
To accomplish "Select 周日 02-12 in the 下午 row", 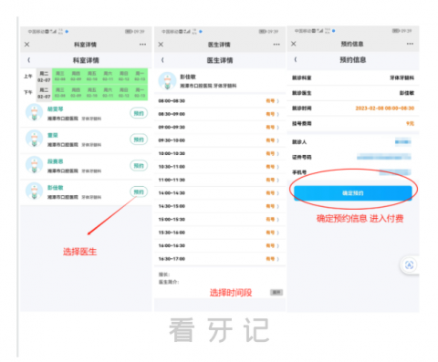I will [124, 93].
